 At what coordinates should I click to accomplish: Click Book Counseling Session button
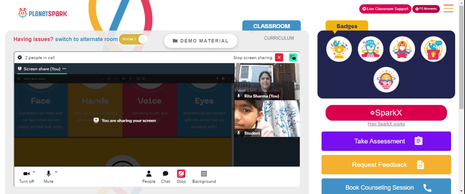(x=386, y=186)
